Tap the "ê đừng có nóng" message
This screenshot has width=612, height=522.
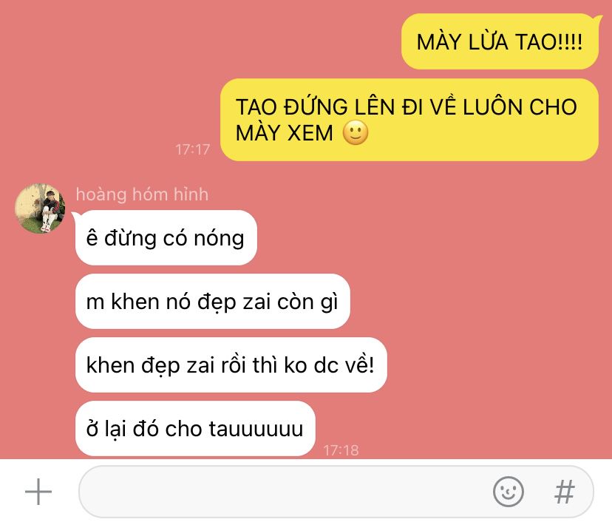(166, 238)
